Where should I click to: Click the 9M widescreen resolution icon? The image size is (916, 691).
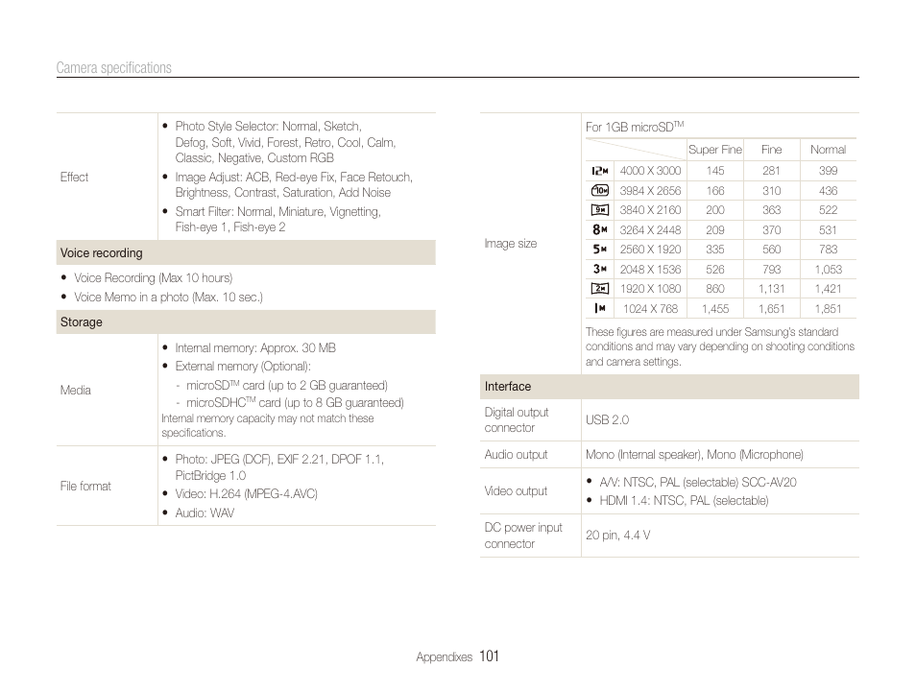coord(599,209)
